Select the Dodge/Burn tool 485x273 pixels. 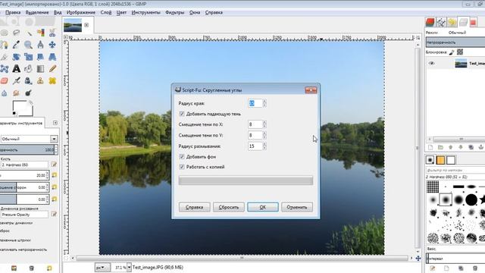click(29, 93)
